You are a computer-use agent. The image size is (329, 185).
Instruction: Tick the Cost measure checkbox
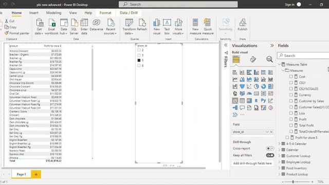click(x=291, y=77)
